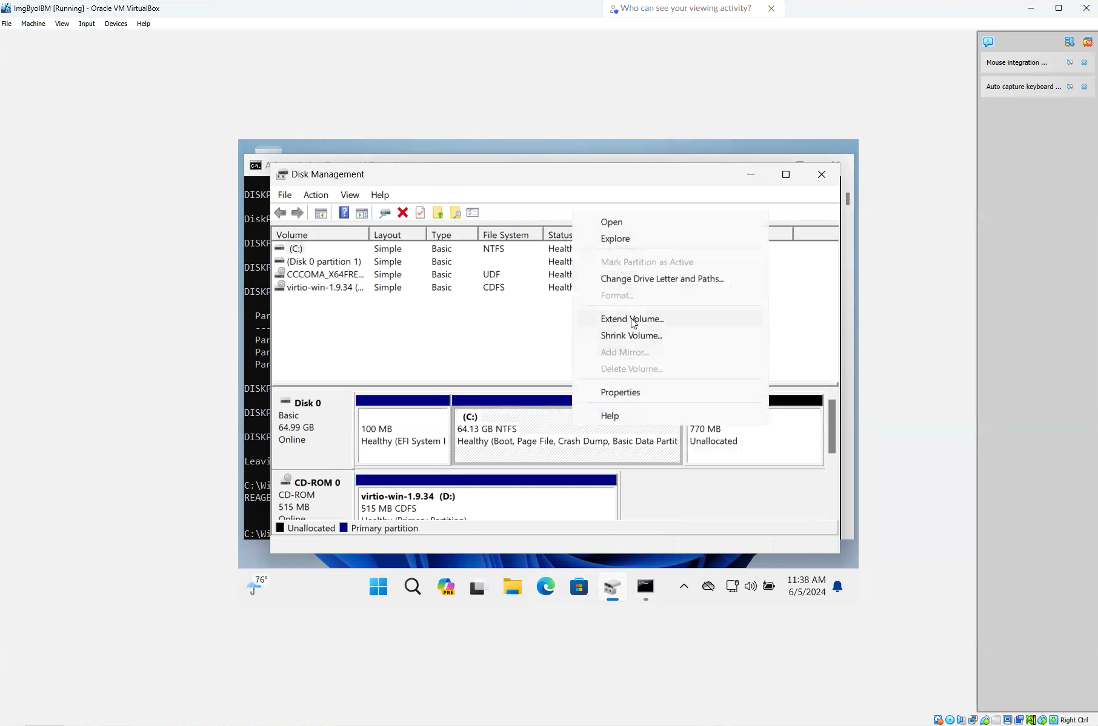Open Help using the blue question mark icon
Screen dimensions: 1098x726
click(344, 213)
